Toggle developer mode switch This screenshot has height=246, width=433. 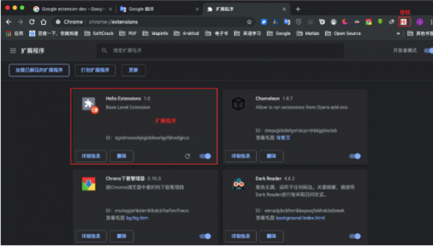(428, 50)
